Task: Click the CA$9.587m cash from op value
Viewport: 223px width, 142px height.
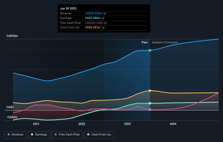Action: tap(93, 28)
